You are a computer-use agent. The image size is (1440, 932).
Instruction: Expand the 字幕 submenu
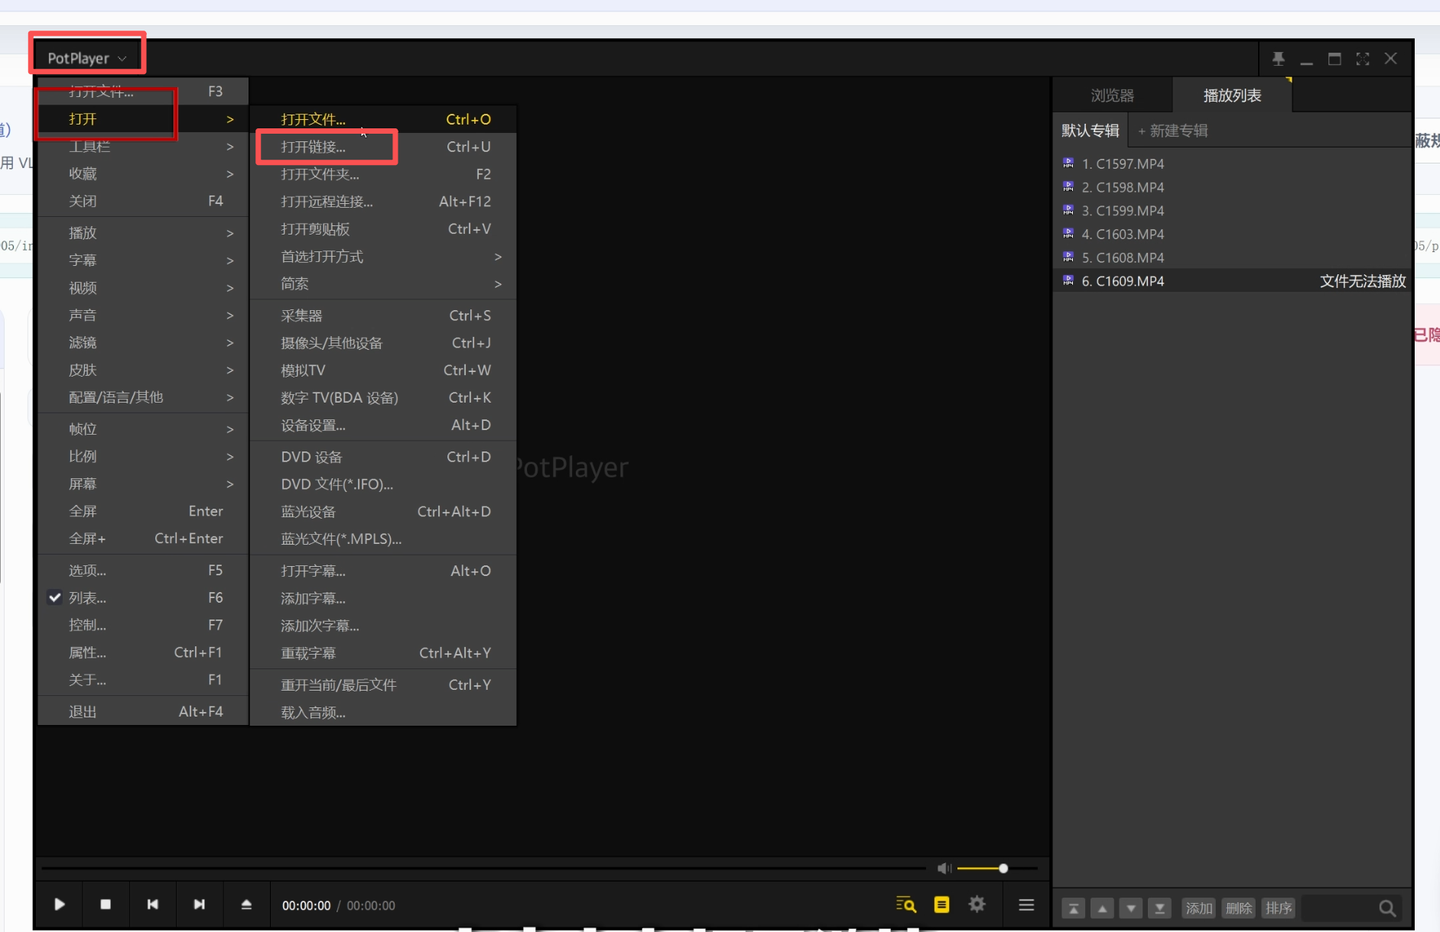[x=143, y=261]
